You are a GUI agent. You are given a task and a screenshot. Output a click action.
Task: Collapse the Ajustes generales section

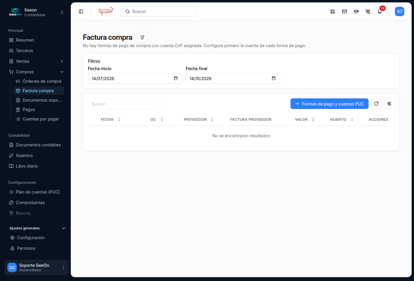[x=37, y=228]
